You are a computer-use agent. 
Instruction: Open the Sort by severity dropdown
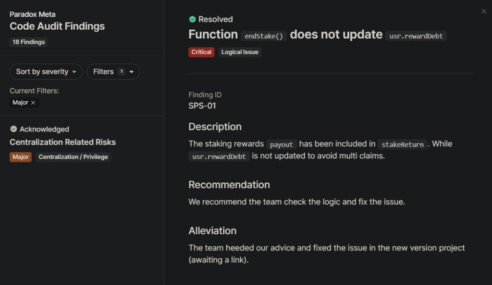pos(46,71)
